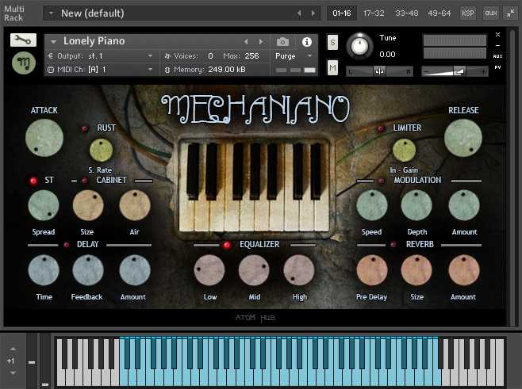Open the multi rack preset dropdown

51,13
